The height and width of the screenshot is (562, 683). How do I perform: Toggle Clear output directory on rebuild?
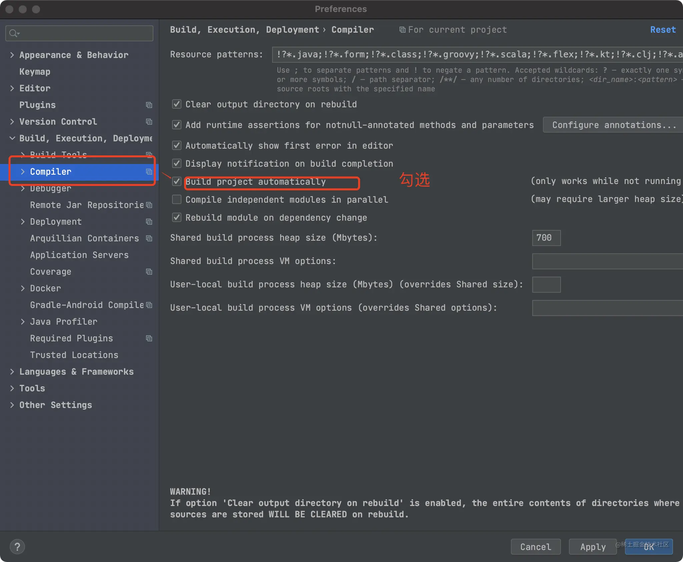177,104
